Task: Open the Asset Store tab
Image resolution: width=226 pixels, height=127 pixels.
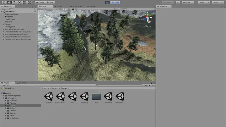Action: [x=76, y=6]
